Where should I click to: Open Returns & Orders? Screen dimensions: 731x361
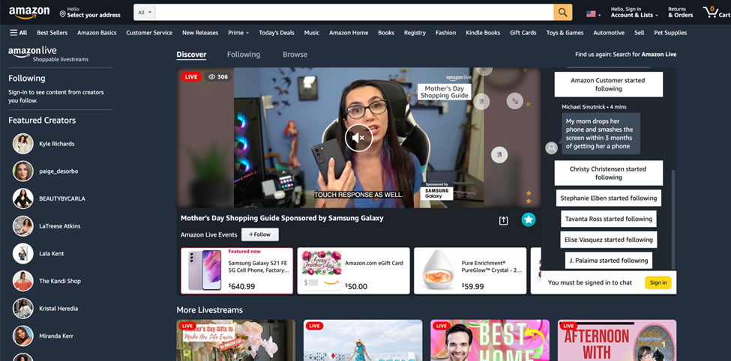pyautogui.click(x=680, y=12)
